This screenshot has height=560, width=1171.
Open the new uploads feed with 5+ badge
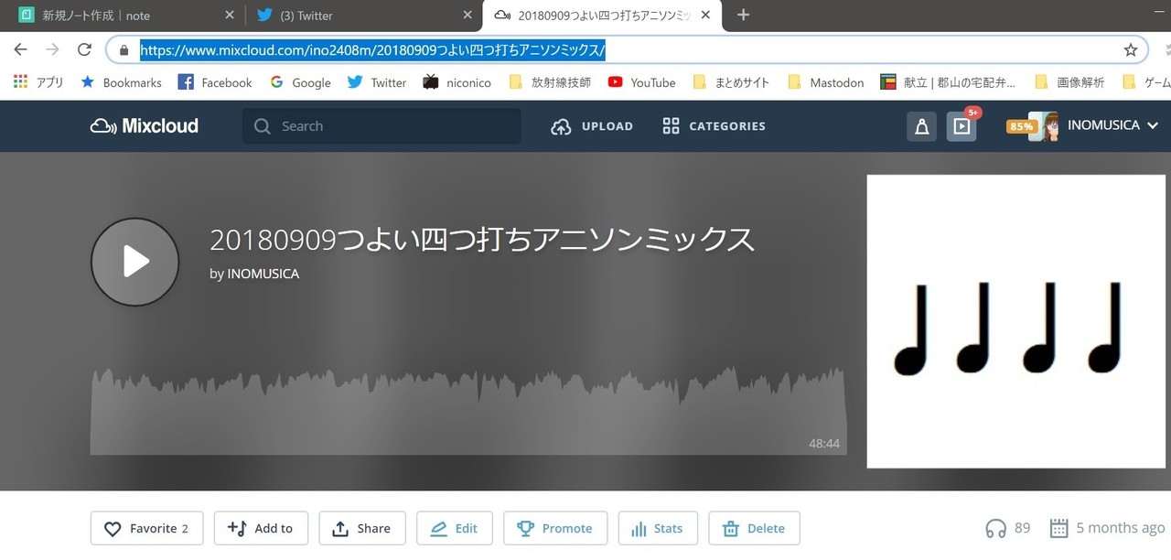pos(961,126)
